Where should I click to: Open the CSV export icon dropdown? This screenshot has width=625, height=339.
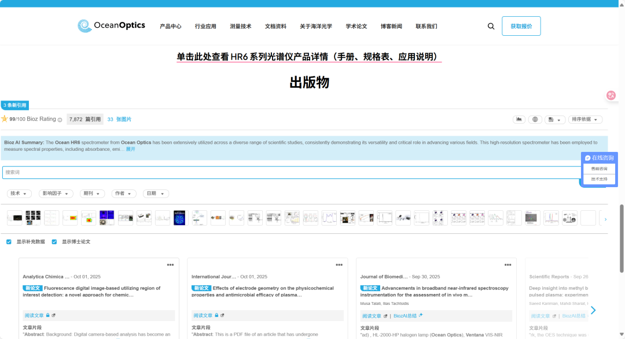554,119
